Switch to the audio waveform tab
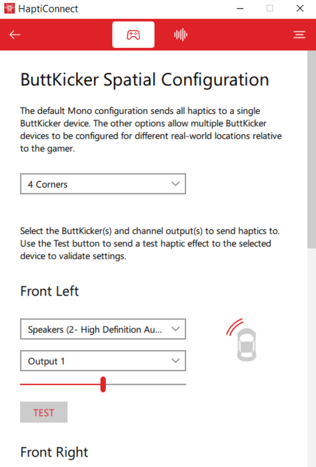The image size is (316, 467). click(x=180, y=35)
